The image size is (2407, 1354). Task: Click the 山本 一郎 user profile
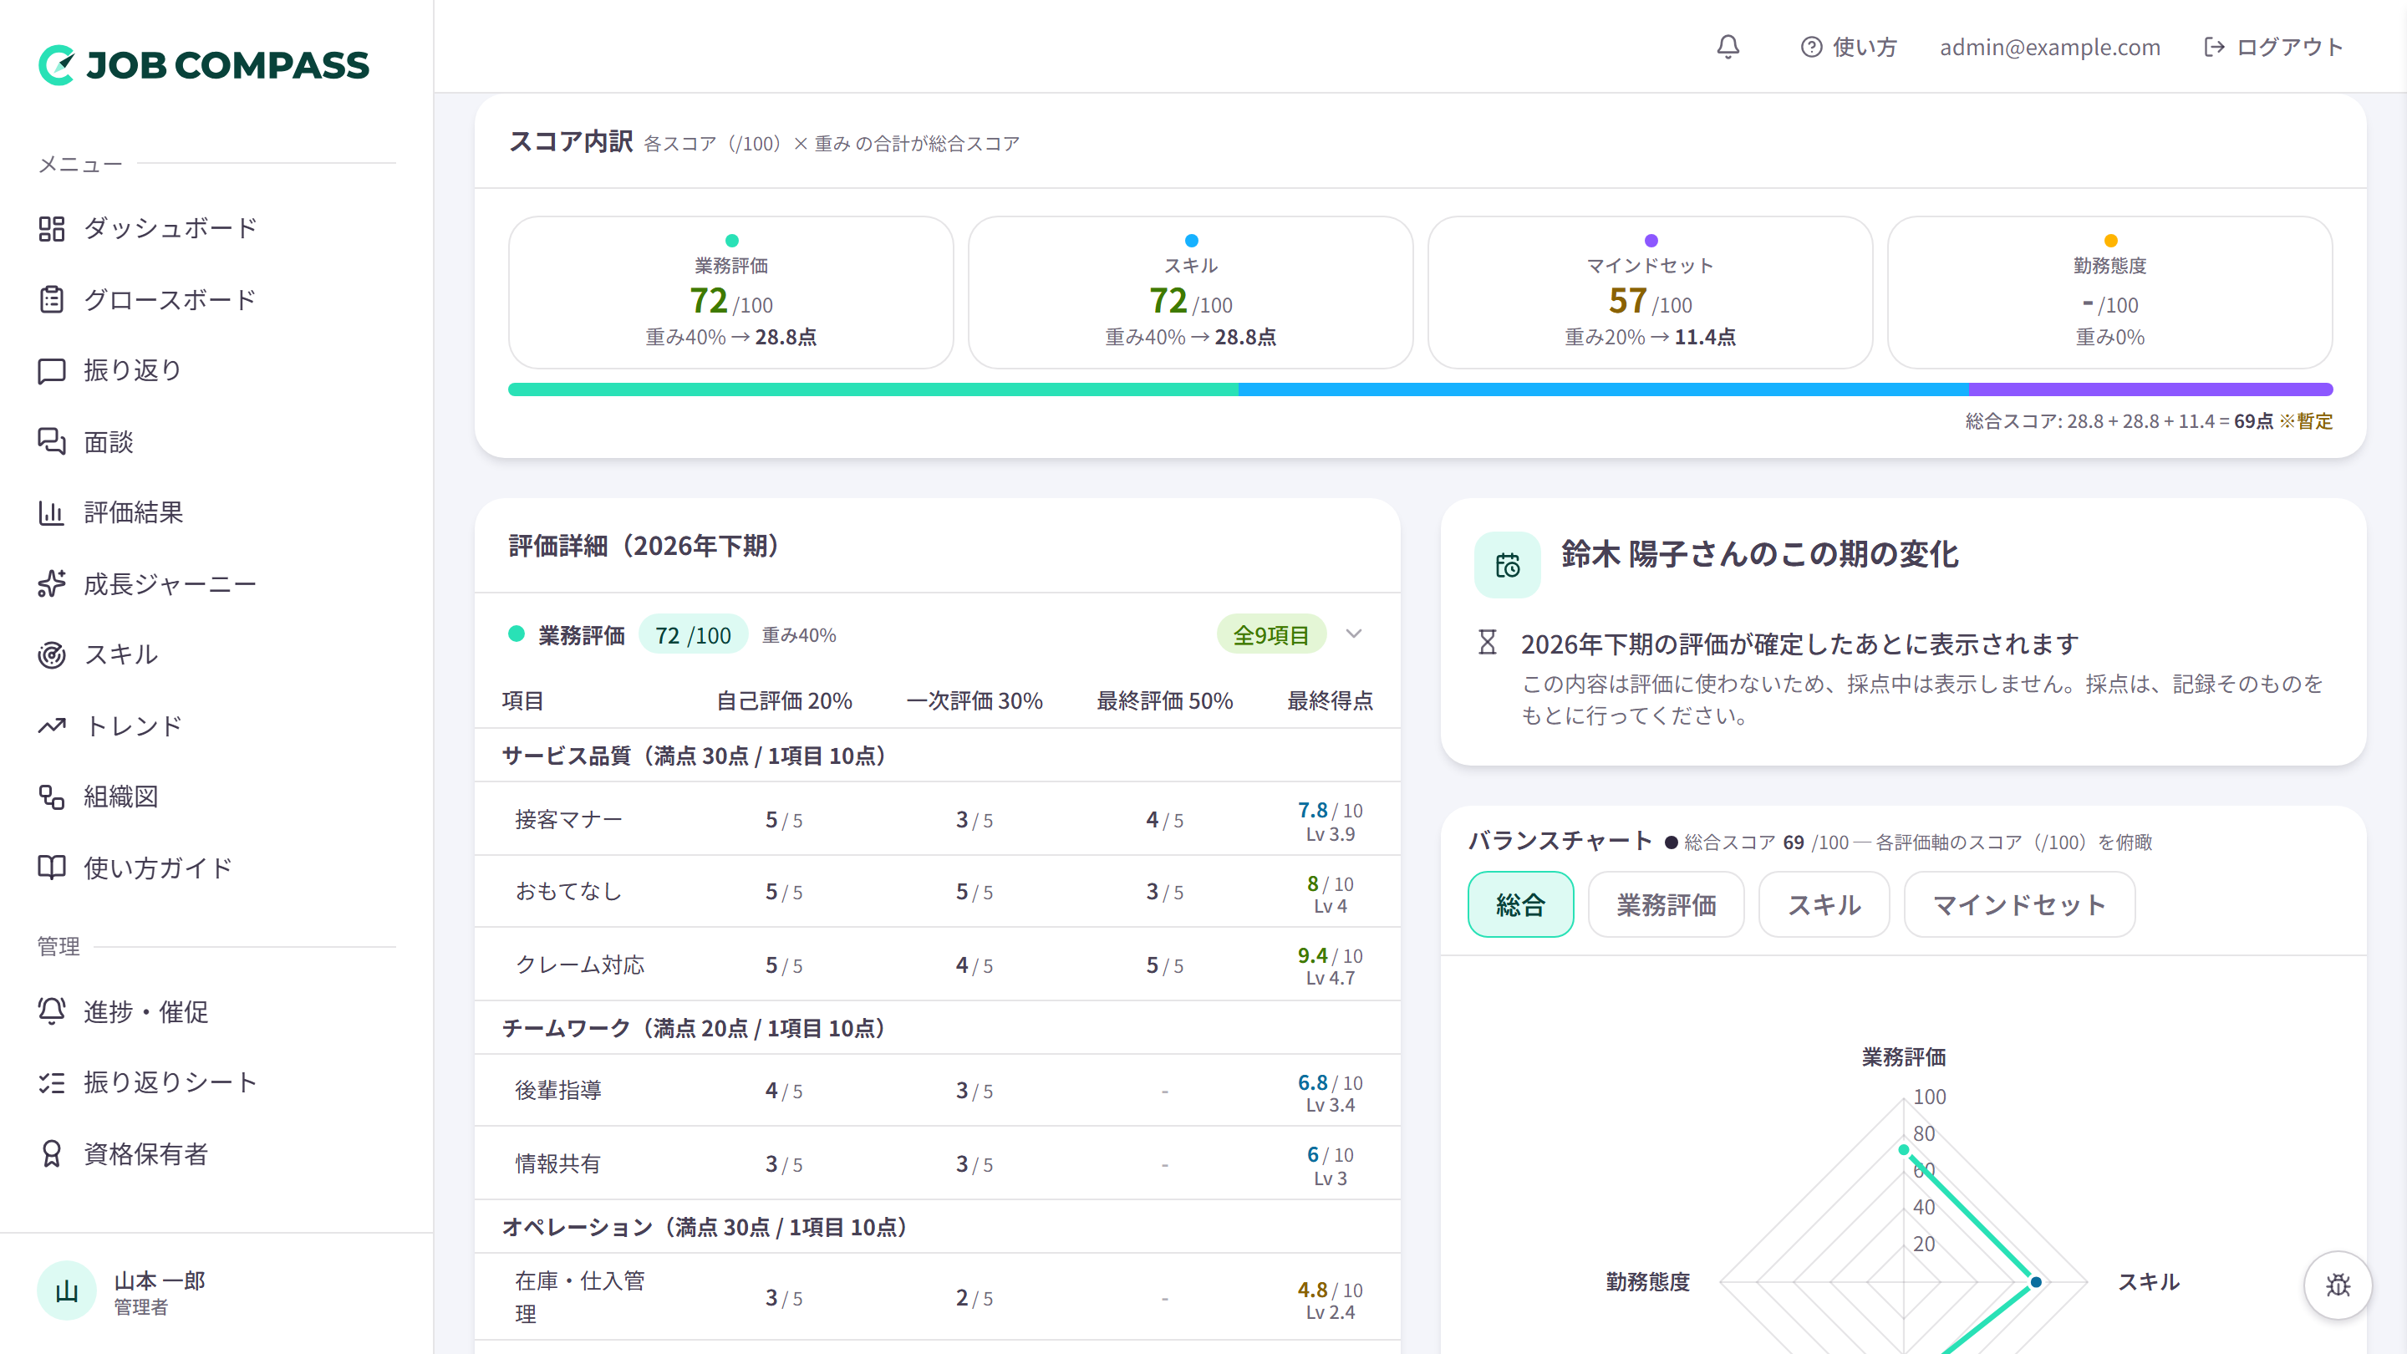(x=121, y=1292)
